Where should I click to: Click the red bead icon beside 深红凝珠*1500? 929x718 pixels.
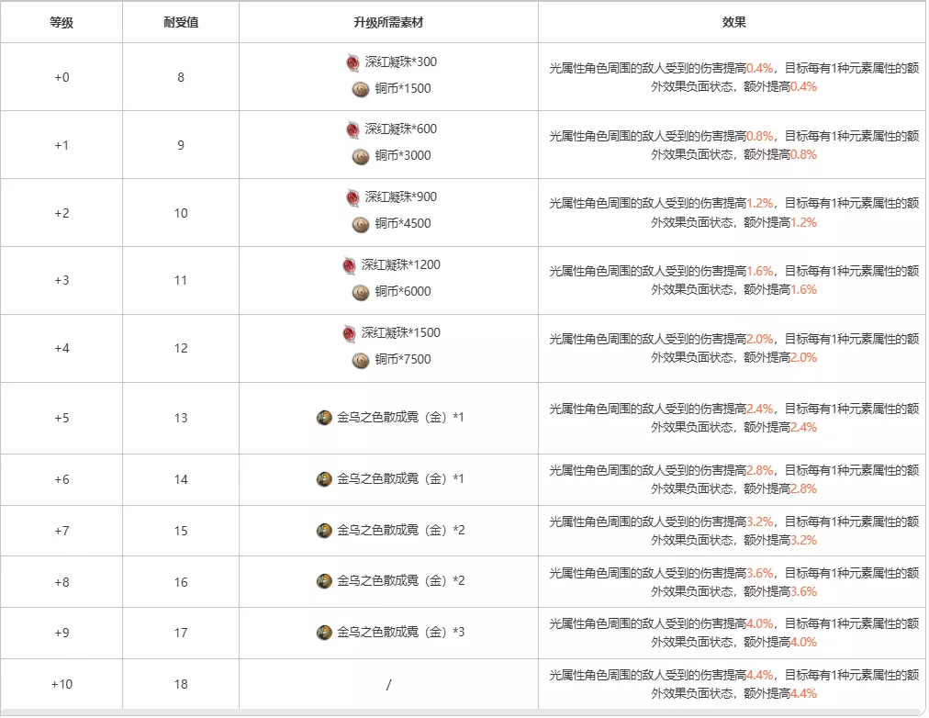click(x=349, y=332)
